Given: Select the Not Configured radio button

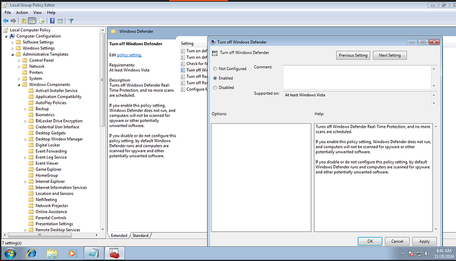Looking at the screenshot, I should tap(215, 69).
